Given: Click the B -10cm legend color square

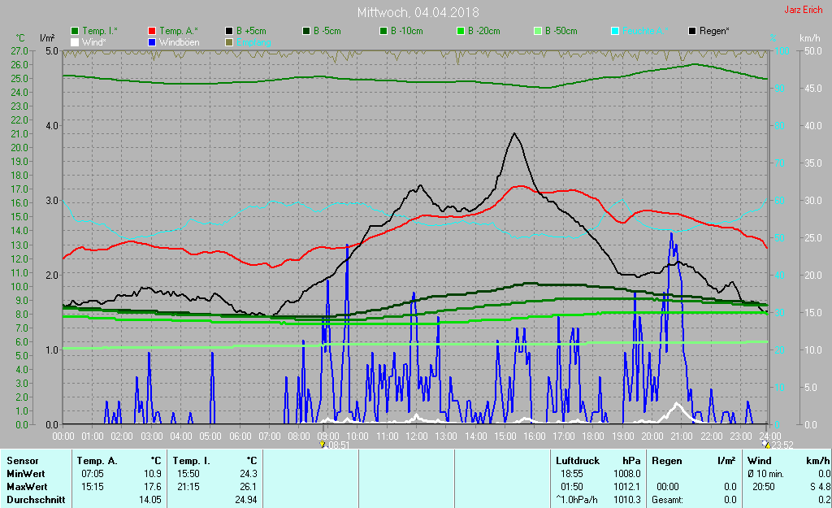Looking at the screenshot, I should [x=384, y=31].
